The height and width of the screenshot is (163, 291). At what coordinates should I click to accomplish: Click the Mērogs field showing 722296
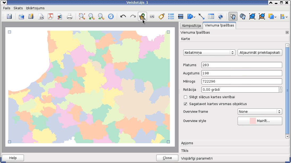242,81
